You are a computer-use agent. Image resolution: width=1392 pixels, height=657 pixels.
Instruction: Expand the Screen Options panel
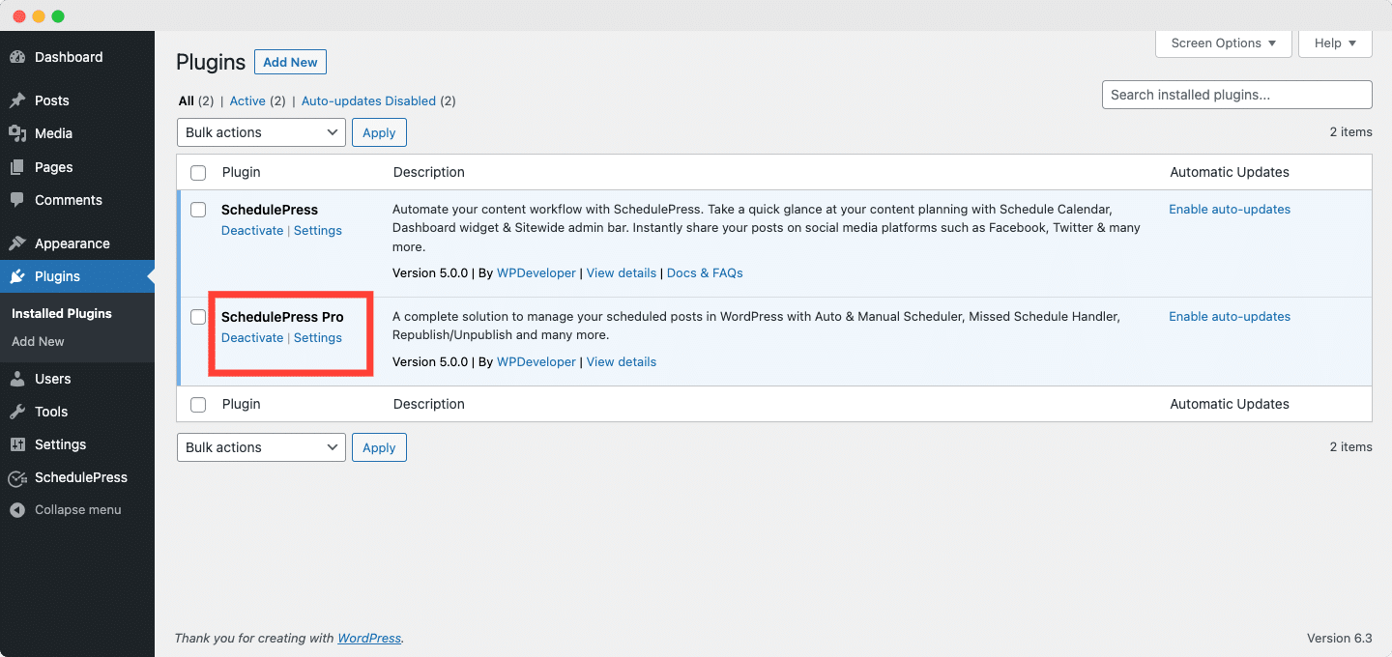coord(1224,43)
